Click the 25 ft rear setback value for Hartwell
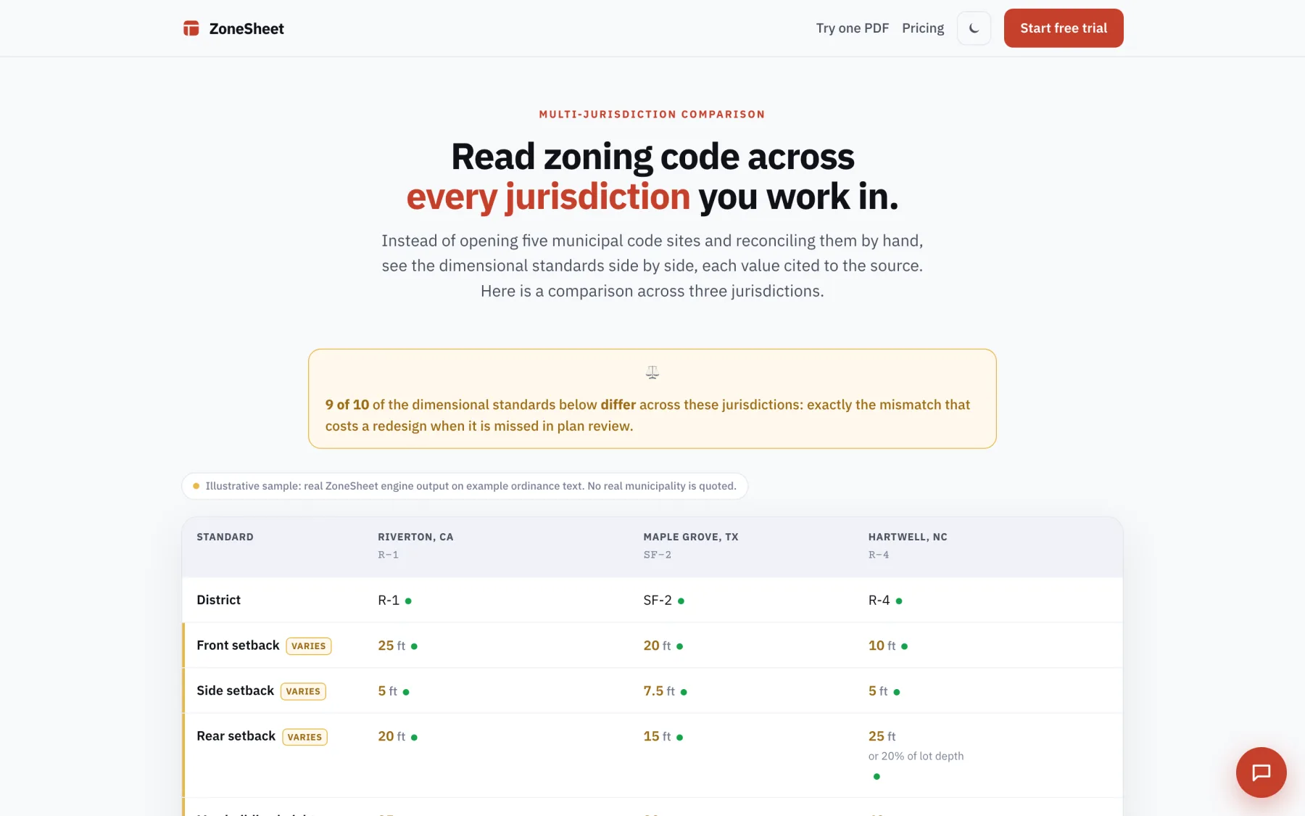Screen dimensions: 1305x816 [882, 736]
